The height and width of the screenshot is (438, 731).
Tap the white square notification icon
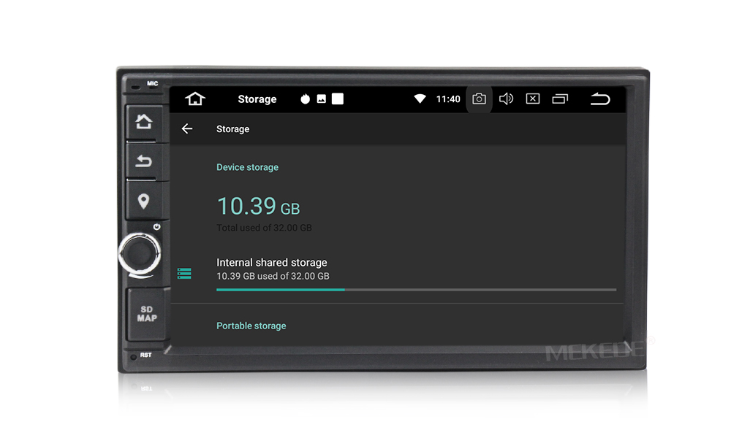pyautogui.click(x=338, y=99)
